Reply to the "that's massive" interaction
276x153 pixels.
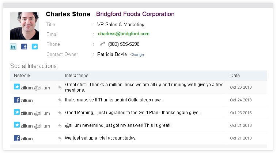(60, 100)
